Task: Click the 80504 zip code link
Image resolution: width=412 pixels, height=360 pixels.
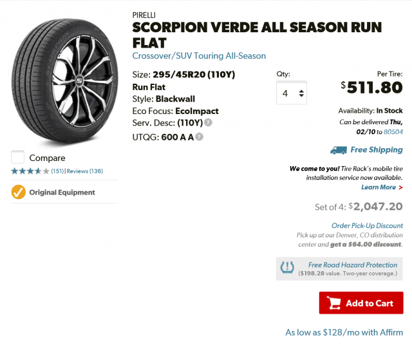Action: click(393, 131)
